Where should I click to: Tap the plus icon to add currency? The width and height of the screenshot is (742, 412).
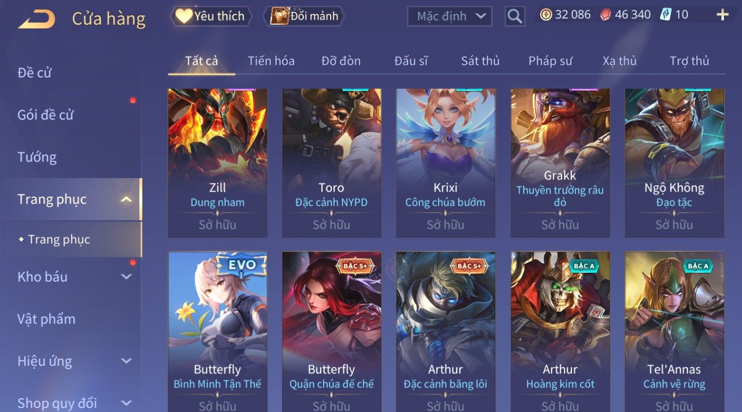(x=722, y=15)
